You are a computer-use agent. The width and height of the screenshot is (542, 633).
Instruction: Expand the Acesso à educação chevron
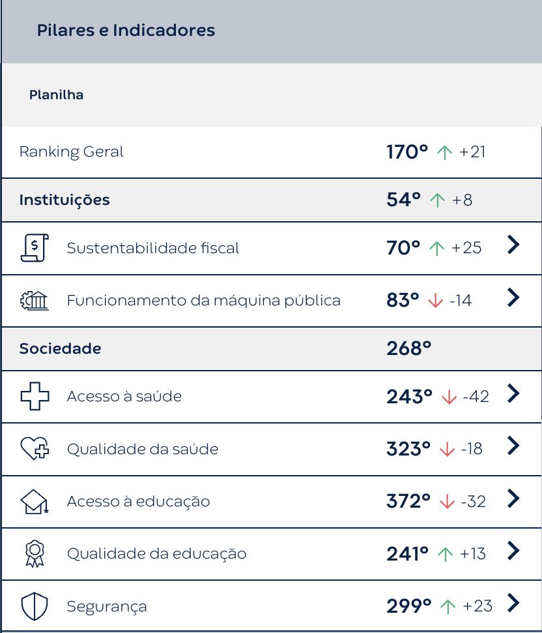click(x=513, y=499)
